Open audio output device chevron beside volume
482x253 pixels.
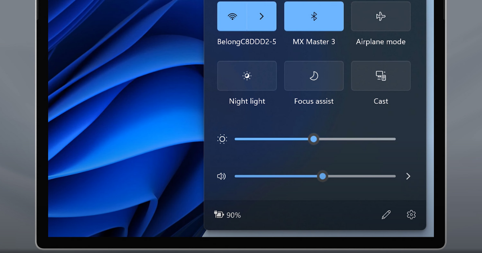[408, 176]
